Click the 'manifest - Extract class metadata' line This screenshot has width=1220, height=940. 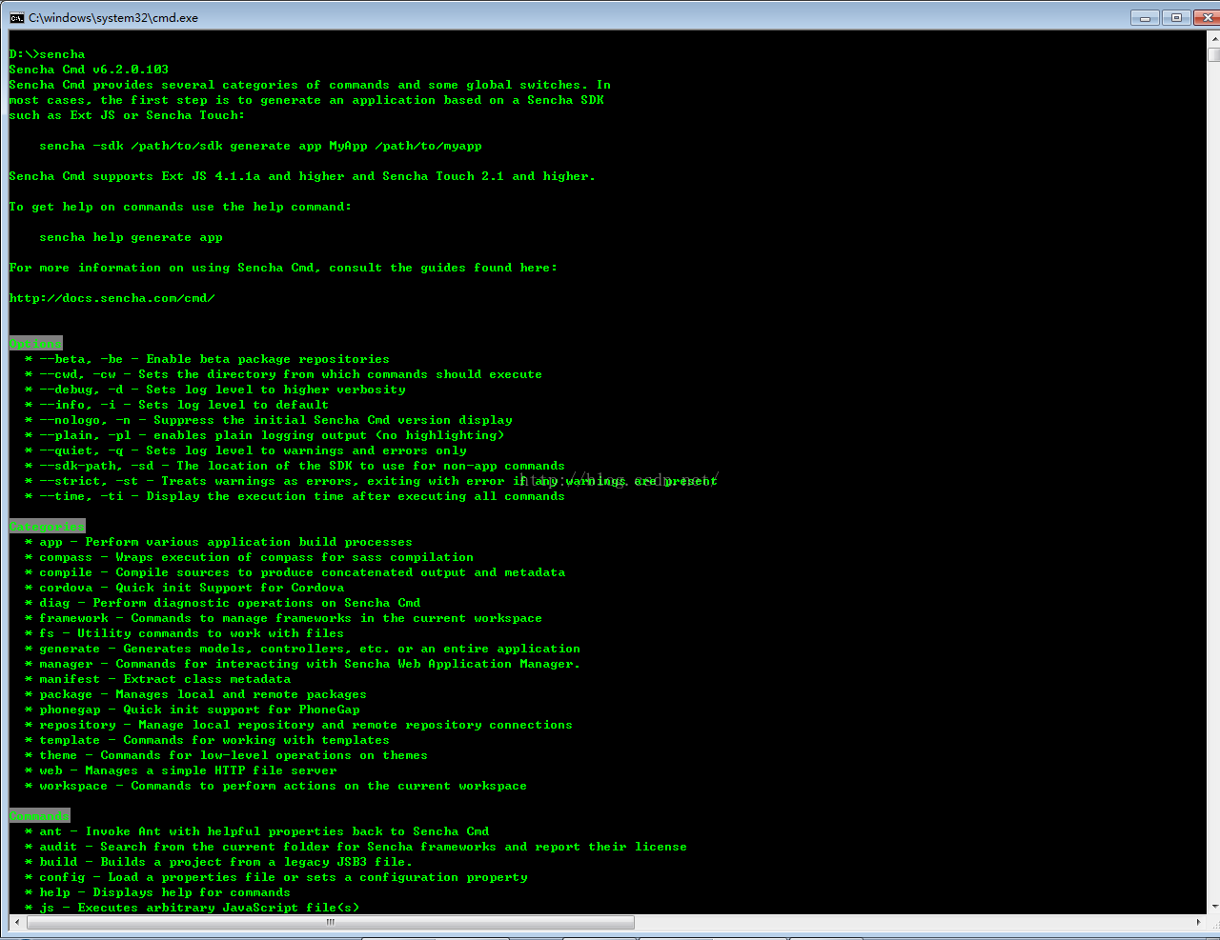[x=157, y=679]
